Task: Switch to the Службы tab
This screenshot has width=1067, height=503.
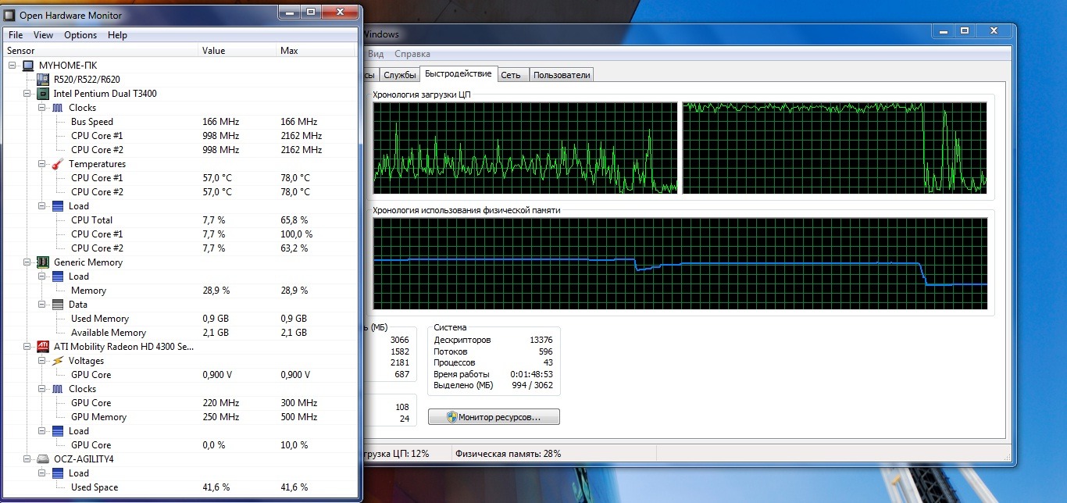Action: tap(400, 75)
